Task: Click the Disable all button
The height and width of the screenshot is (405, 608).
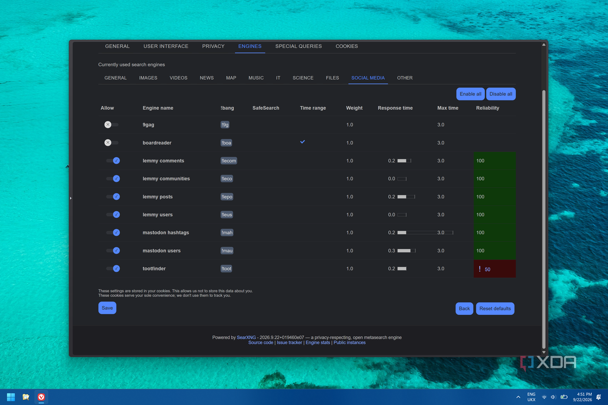Action: click(x=501, y=94)
